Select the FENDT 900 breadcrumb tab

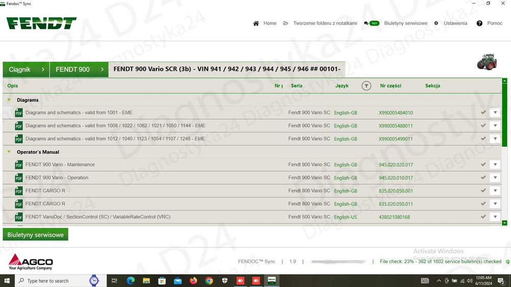tap(79, 69)
